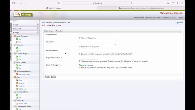195x110 pixels.
Task: Click the WSO2 API Manager logo
Action: point(23,15)
